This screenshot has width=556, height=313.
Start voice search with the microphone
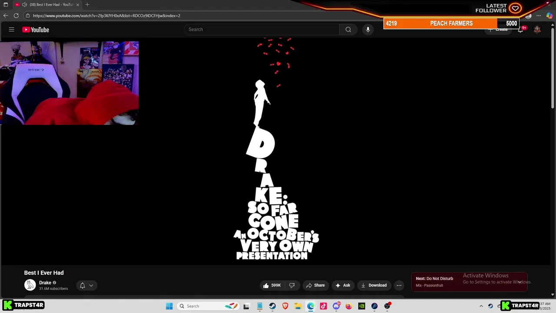(368, 30)
